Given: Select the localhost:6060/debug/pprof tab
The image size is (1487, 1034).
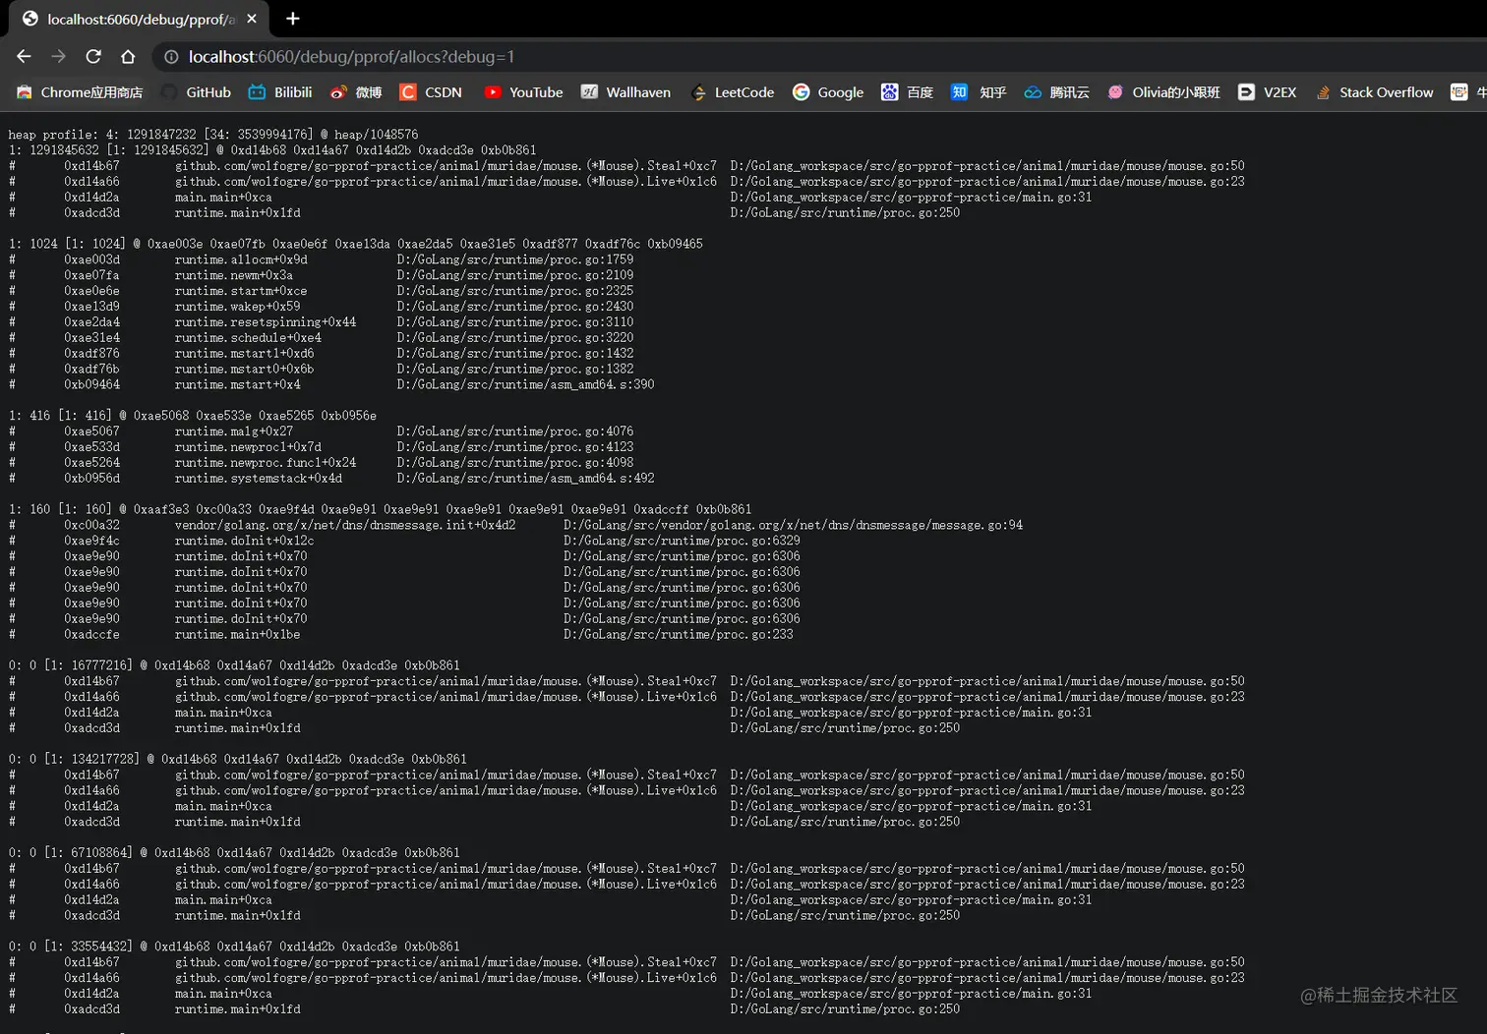Looking at the screenshot, I should point(140,19).
